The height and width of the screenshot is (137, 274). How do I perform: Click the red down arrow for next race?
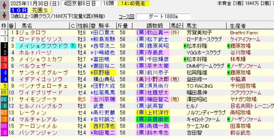tap(4, 15)
